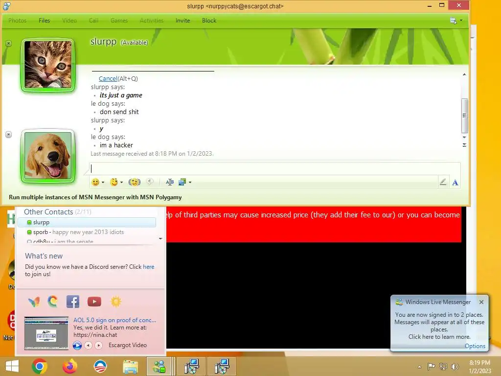Open the colorful C icon in contact list

click(x=53, y=302)
